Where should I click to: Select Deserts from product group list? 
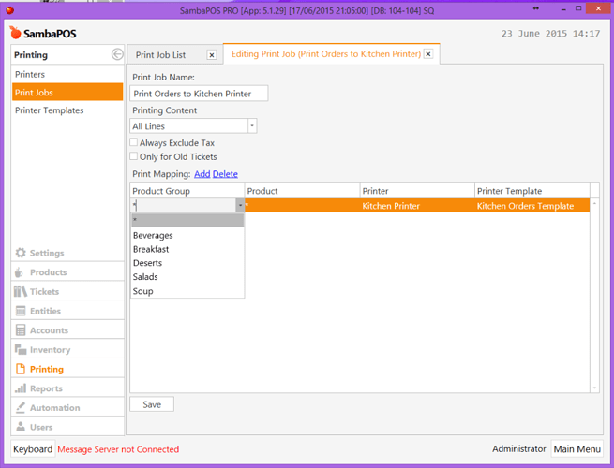[187, 263]
